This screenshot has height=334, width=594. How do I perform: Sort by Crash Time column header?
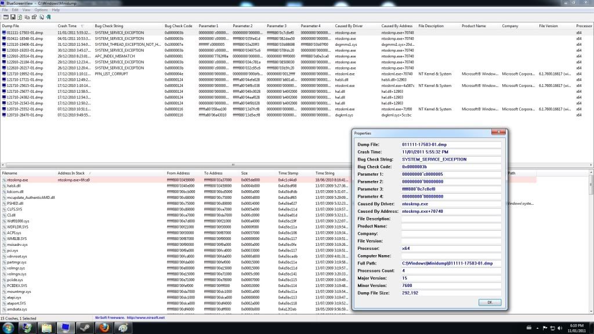point(74,26)
